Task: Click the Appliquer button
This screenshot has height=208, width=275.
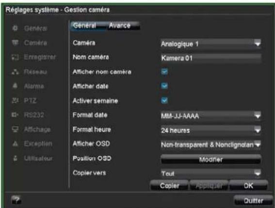Action: point(209,186)
